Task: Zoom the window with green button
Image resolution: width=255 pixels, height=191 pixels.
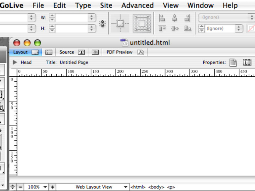Action: coord(37,43)
